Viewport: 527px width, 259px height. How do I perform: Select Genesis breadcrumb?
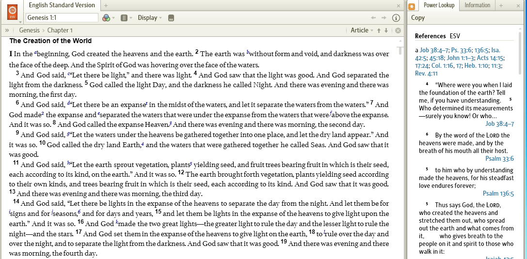[29, 30]
